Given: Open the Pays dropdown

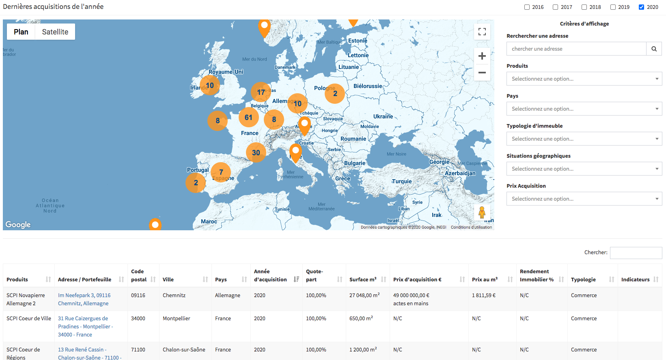Looking at the screenshot, I should click(x=584, y=109).
